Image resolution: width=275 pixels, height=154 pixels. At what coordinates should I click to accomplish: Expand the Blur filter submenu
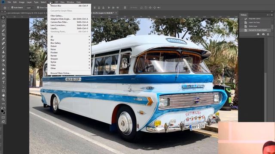pyautogui.click(x=70, y=40)
